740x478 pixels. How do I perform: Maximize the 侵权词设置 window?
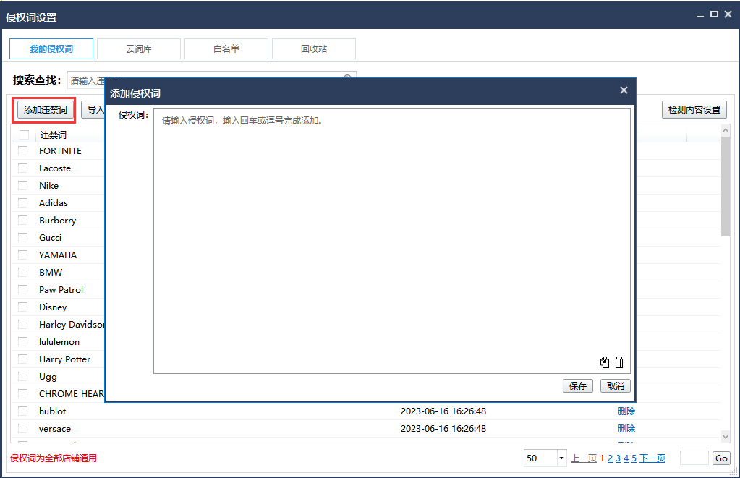714,14
